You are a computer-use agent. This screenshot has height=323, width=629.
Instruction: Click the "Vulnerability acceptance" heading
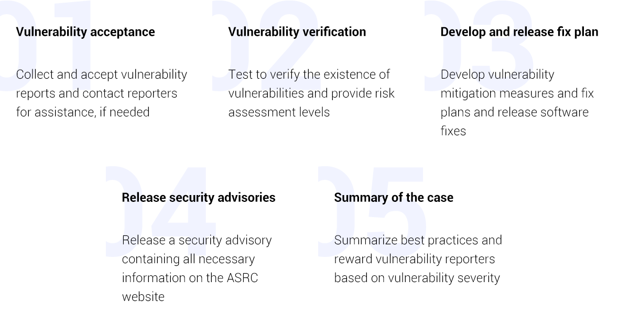click(x=85, y=31)
